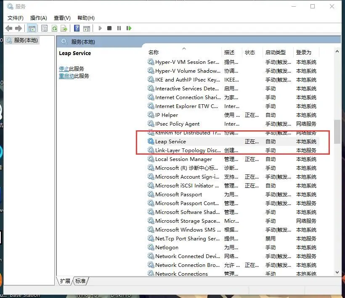The image size is (345, 298).
Task: Click the Pause Service toolbar icon
Action: coord(119,28)
